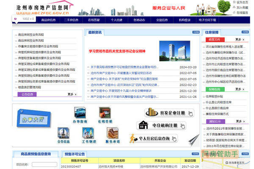The height and width of the screenshot is (169, 254).
Task: Select the 政策文件 red tab
Action: coord(215,40)
